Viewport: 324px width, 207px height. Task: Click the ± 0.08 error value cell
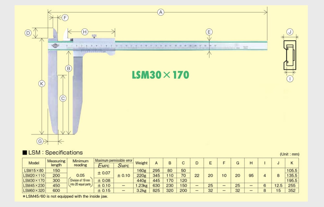point(104,180)
